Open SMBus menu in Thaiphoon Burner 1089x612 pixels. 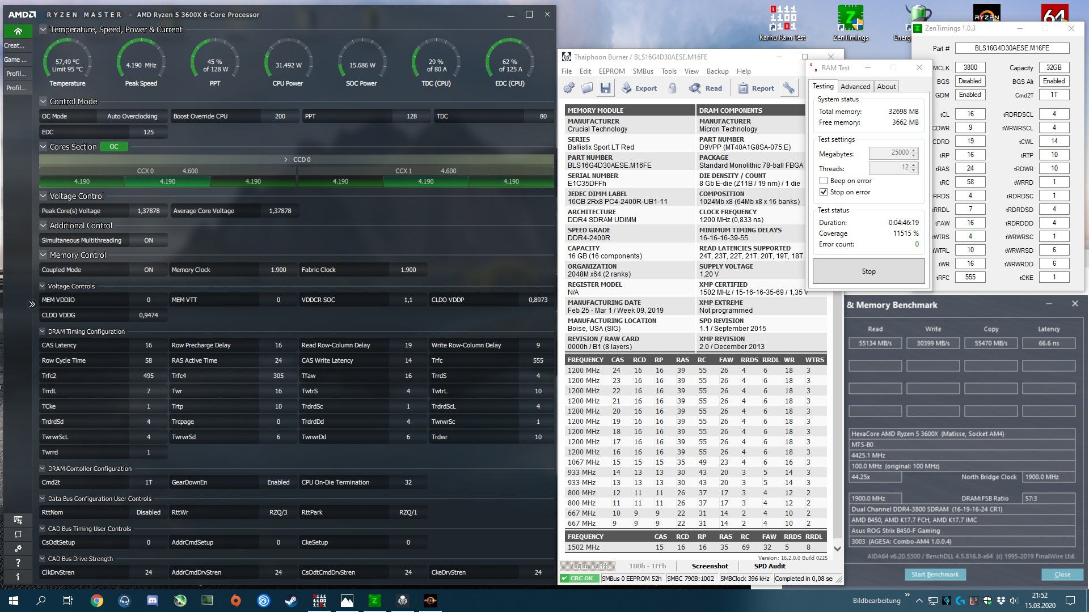[643, 71]
